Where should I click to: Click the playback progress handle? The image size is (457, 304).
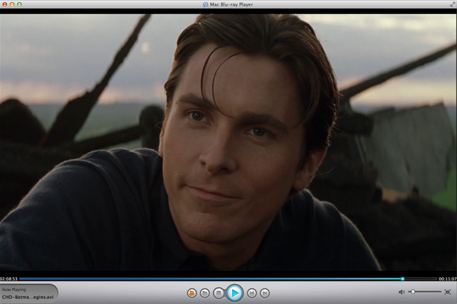point(403,279)
